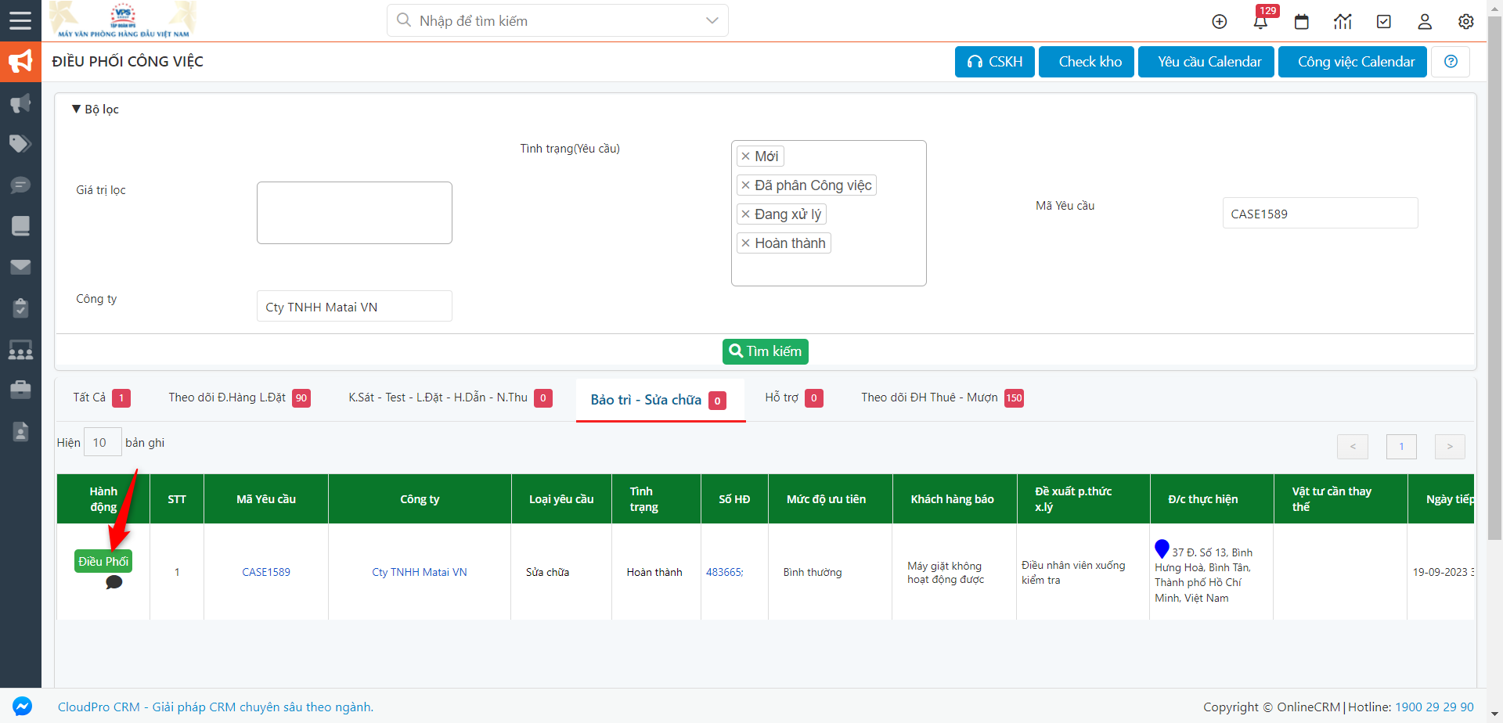Click the CloudPro CRM footer link
This screenshot has height=723, width=1503.
point(215,707)
